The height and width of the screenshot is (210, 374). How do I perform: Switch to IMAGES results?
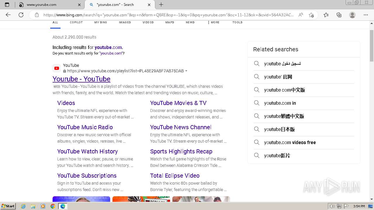pyautogui.click(x=125, y=22)
